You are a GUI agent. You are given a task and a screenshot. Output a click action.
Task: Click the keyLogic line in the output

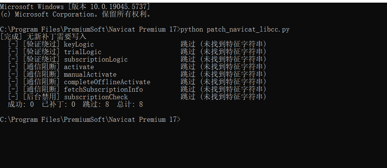pos(137,44)
